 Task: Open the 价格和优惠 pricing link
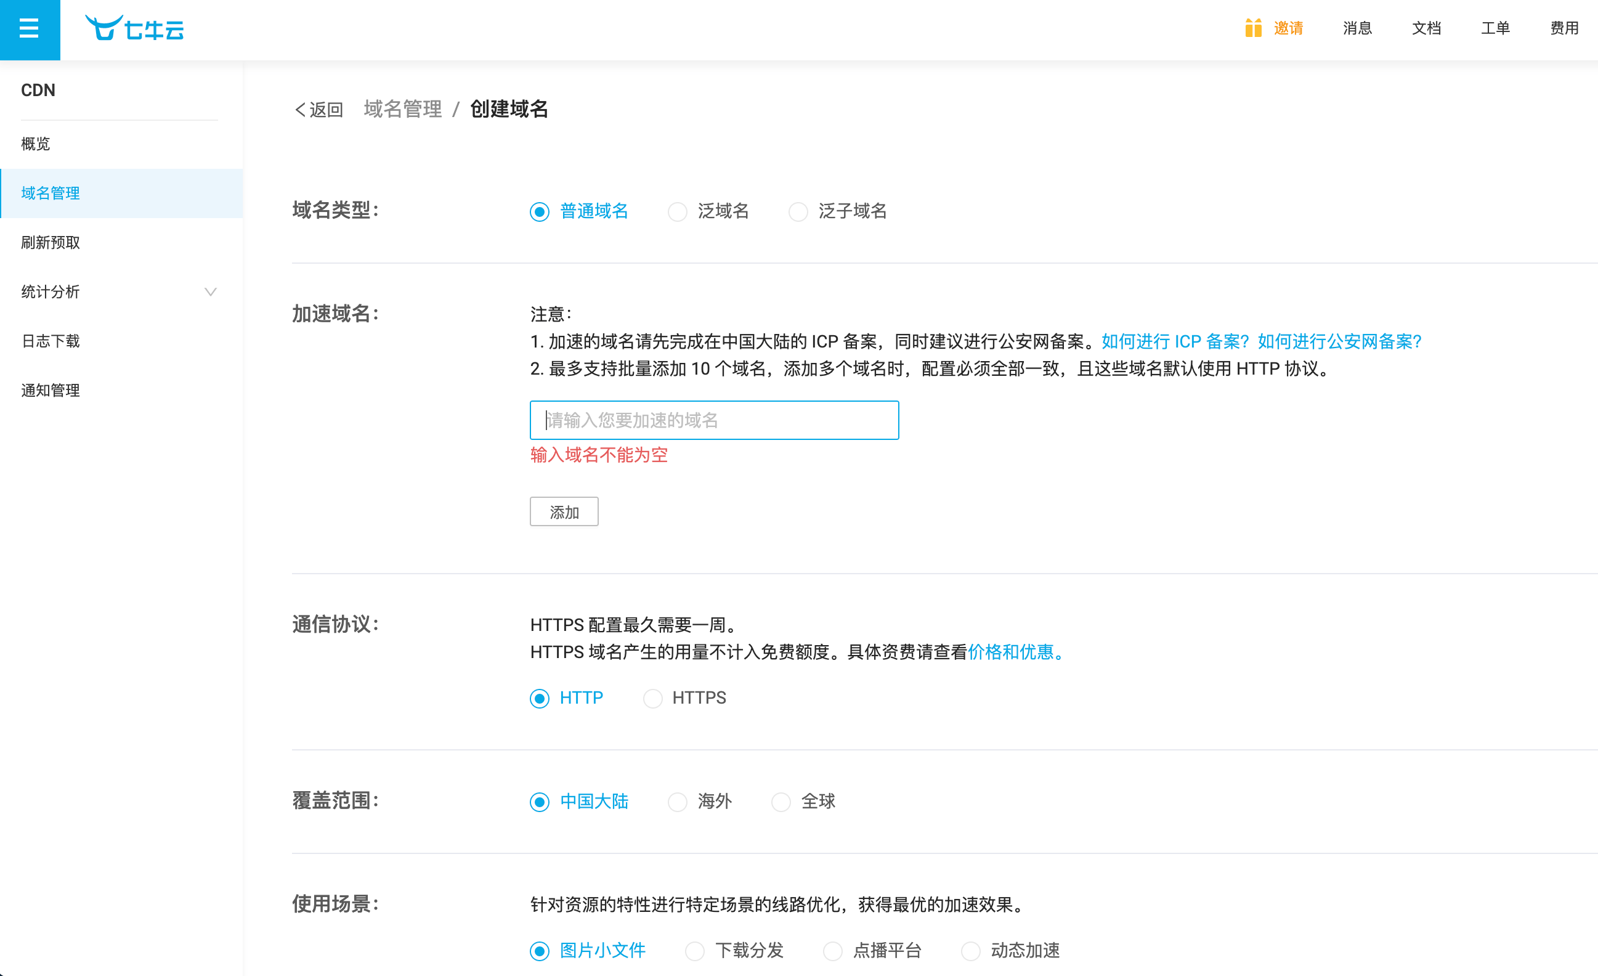(1010, 653)
